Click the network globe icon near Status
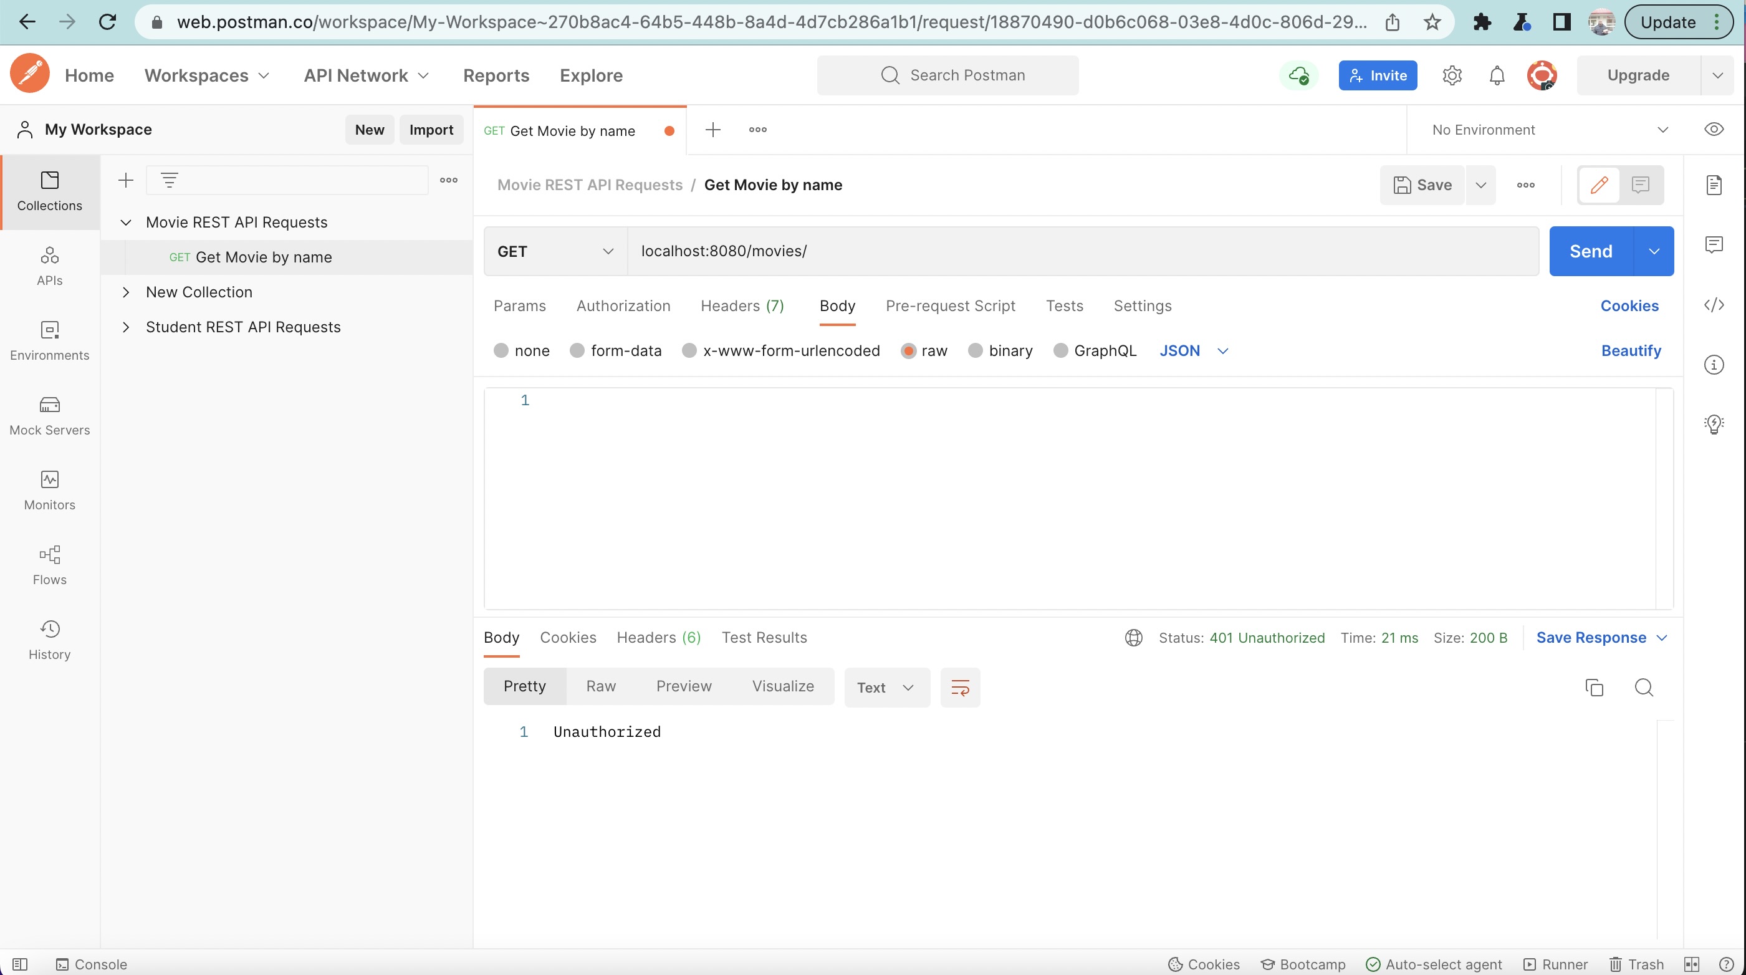1746x975 pixels. [x=1133, y=637]
